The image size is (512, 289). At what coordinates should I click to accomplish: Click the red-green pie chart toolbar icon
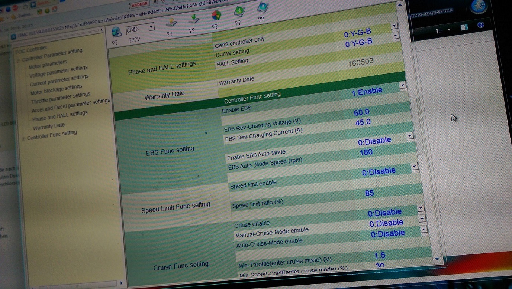point(216,16)
